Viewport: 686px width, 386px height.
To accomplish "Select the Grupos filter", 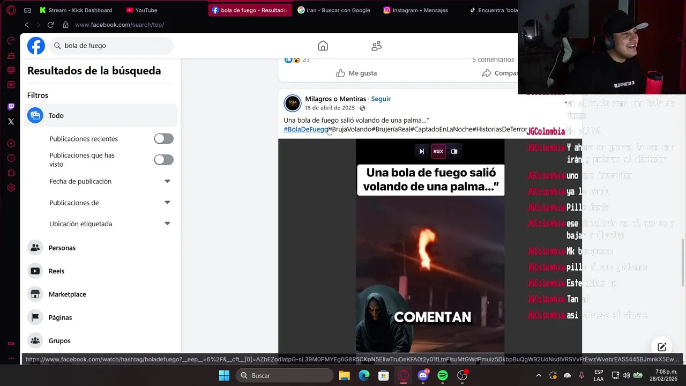I will (x=100, y=340).
